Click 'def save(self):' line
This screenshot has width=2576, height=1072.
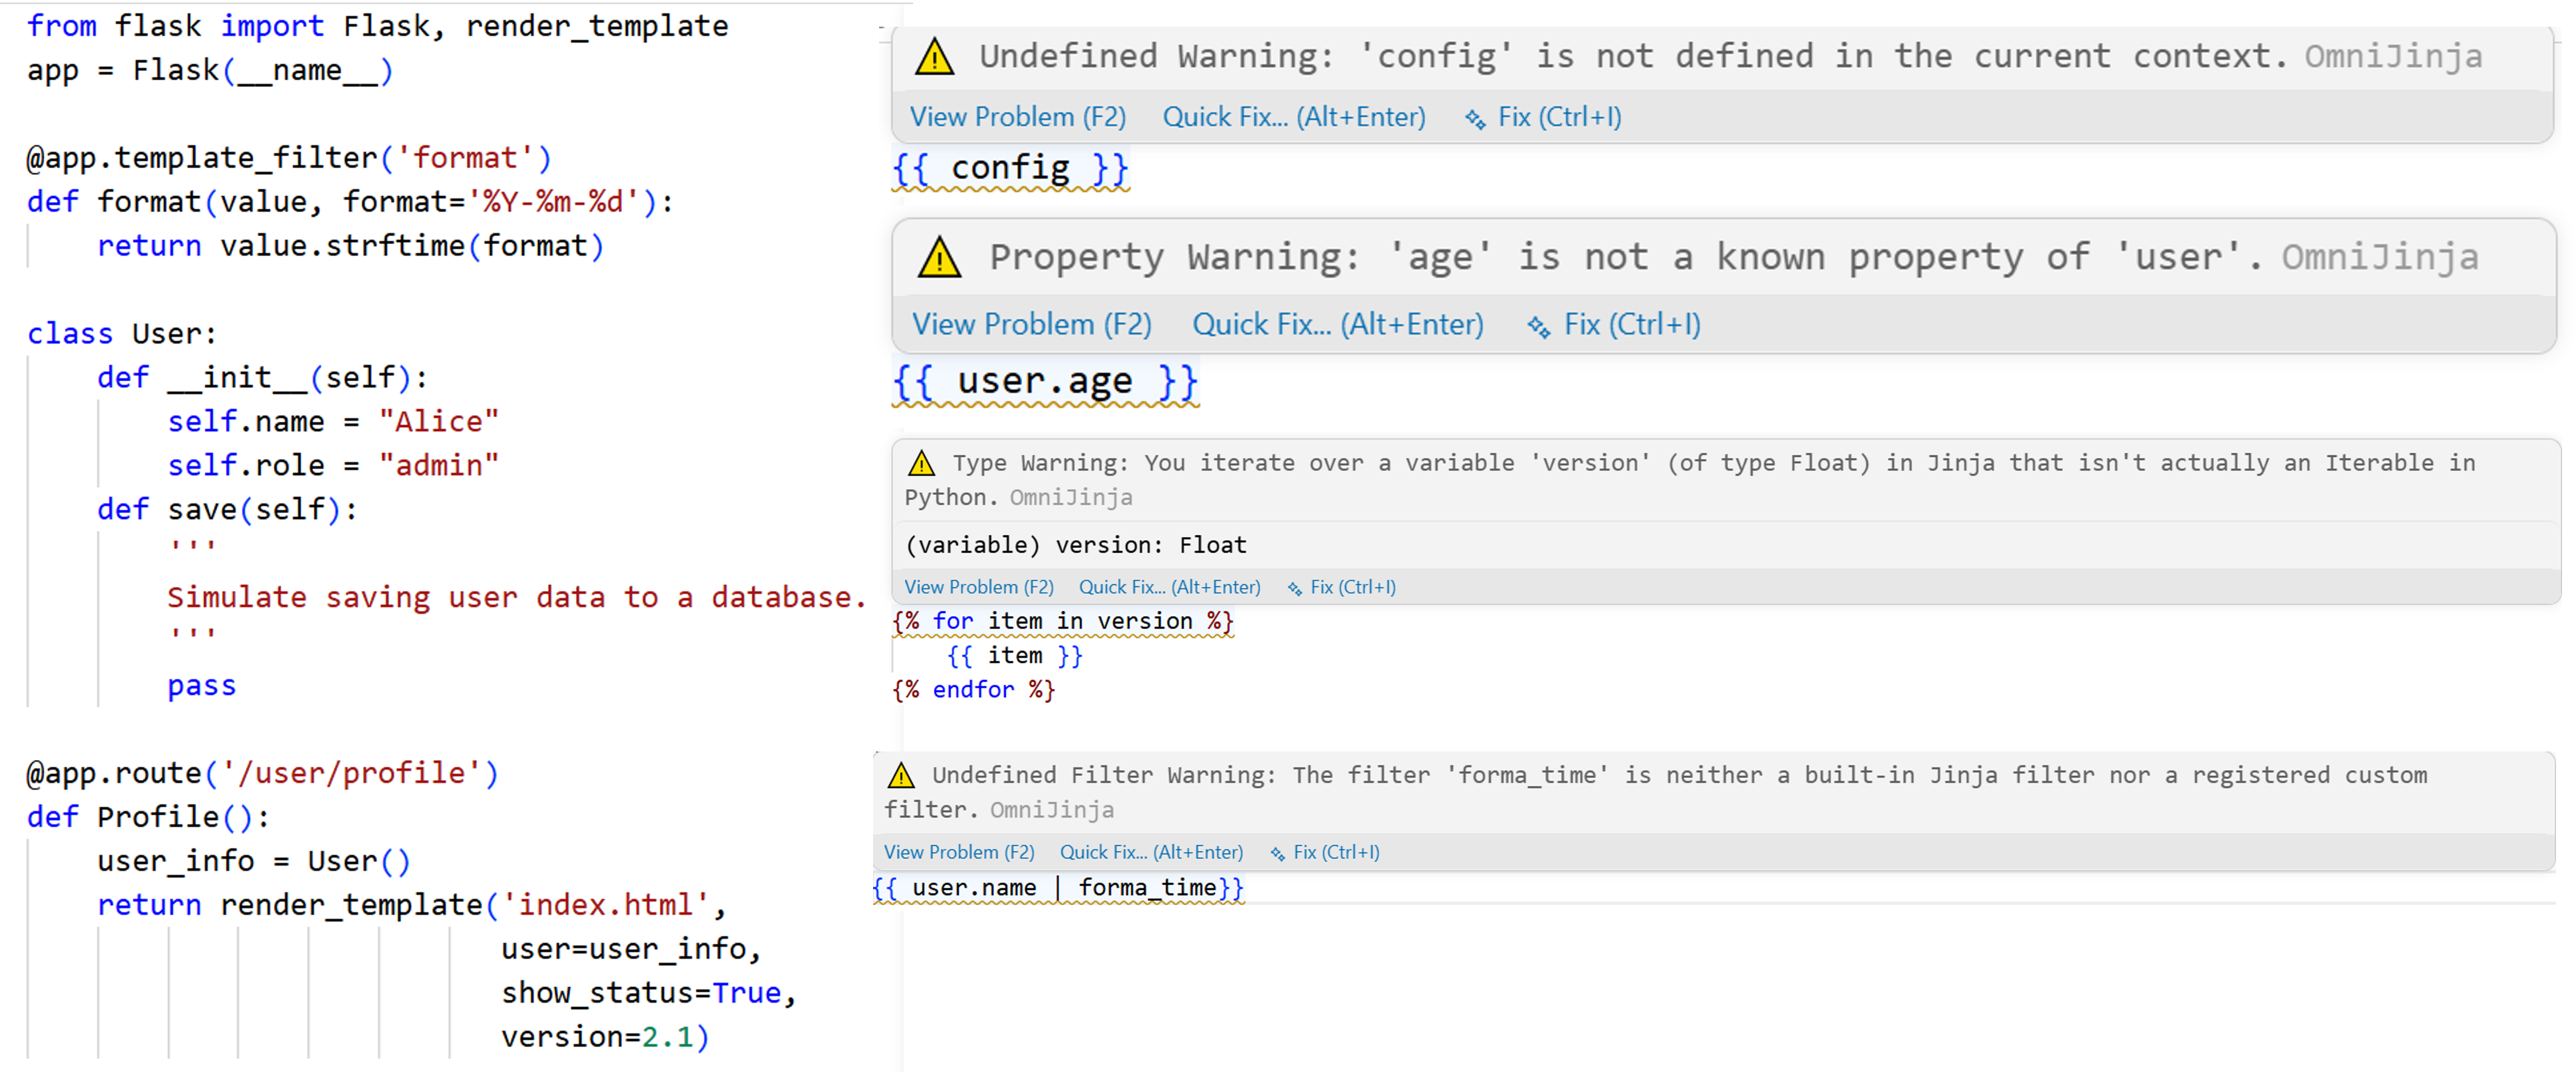(227, 510)
